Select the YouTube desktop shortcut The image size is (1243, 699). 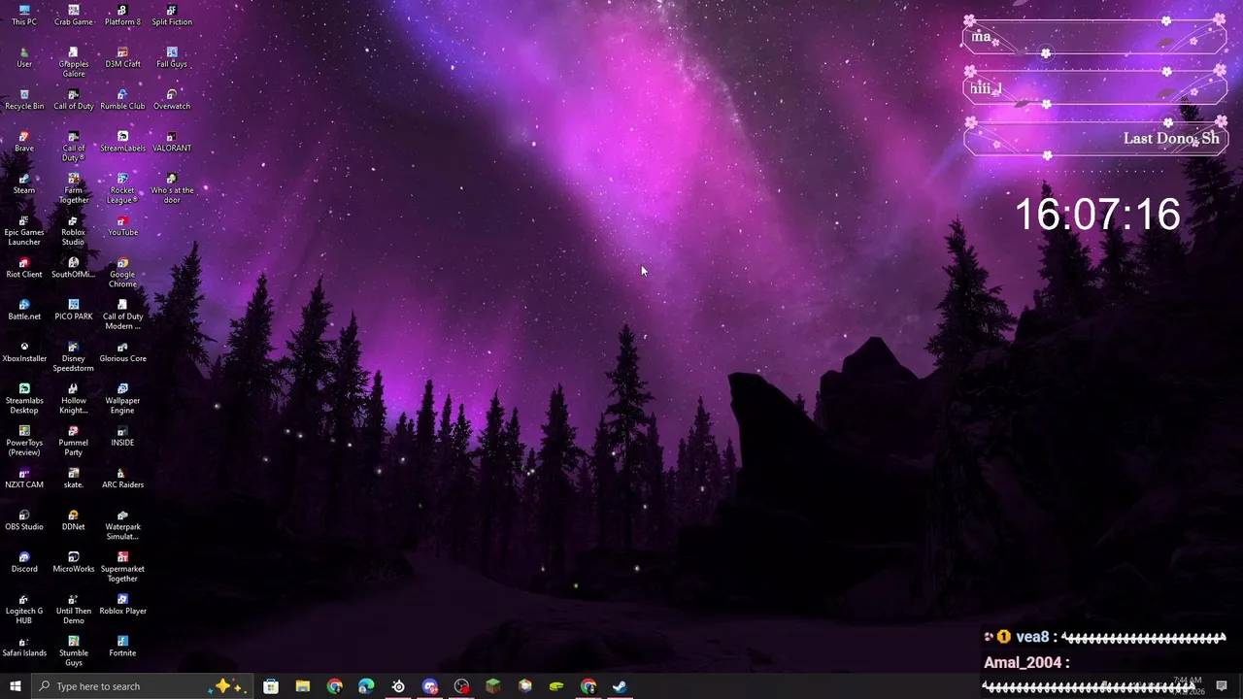(x=122, y=225)
